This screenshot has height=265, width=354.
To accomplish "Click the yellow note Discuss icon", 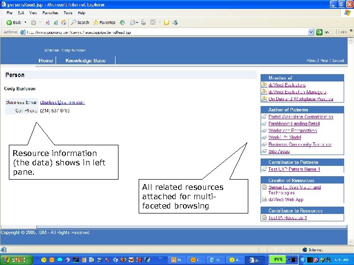I will (x=167, y=22).
